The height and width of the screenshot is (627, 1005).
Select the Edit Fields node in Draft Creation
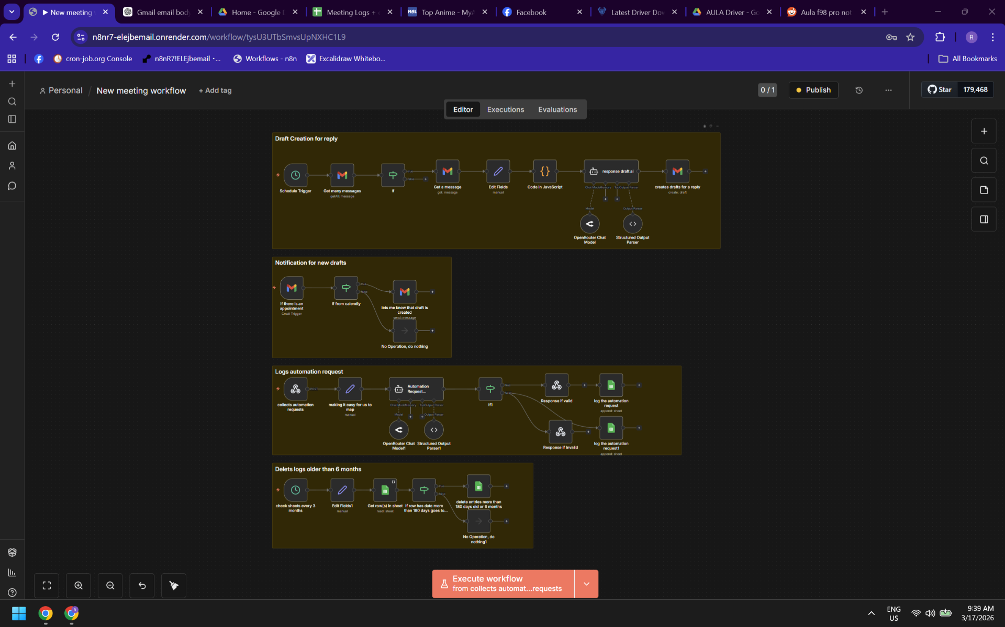point(498,171)
